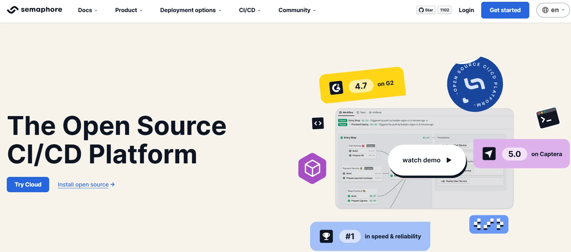Click the Semaphore logo in header
This screenshot has width=571, height=252.
point(35,10)
